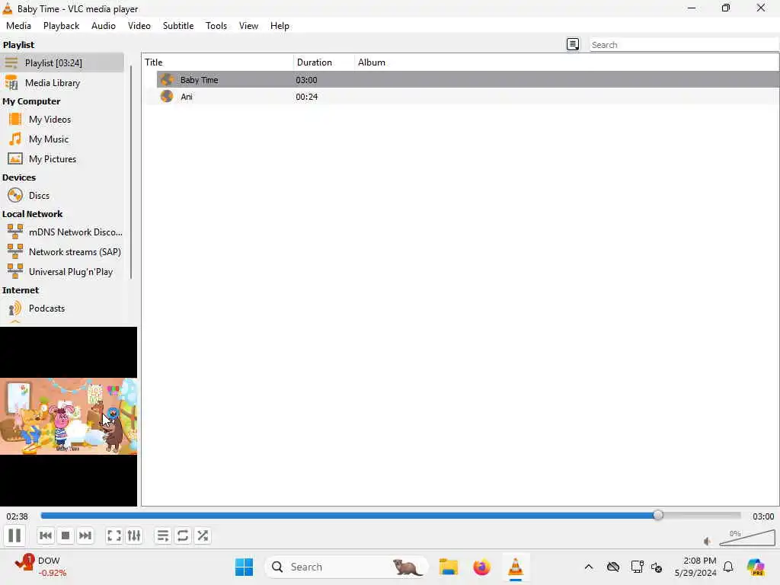The width and height of the screenshot is (780, 585).
Task: Click elapsed time 02:38 label
Action: [18, 516]
